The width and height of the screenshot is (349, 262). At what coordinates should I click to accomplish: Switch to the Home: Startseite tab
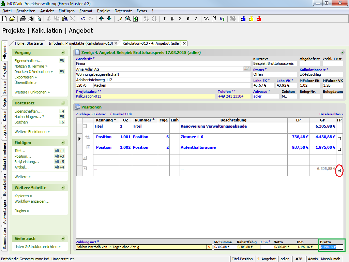(29, 43)
